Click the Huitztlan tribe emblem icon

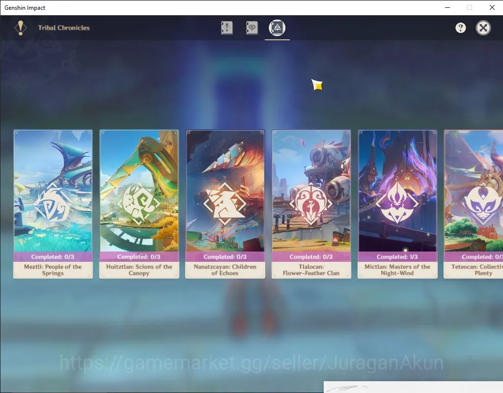click(x=139, y=204)
